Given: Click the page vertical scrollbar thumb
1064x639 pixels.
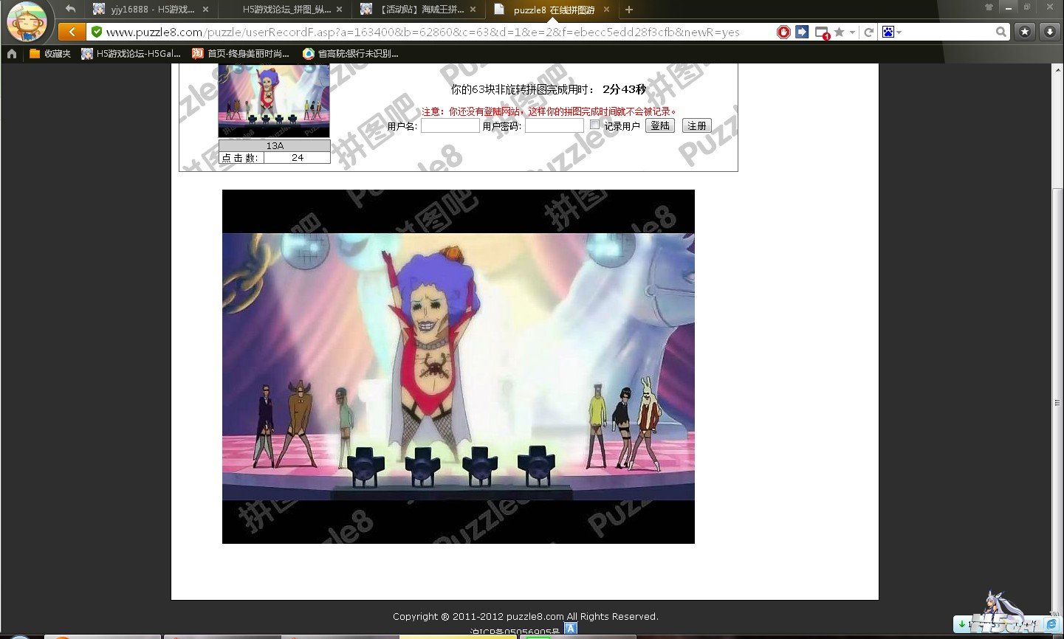Looking at the screenshot, I should [x=1057, y=402].
